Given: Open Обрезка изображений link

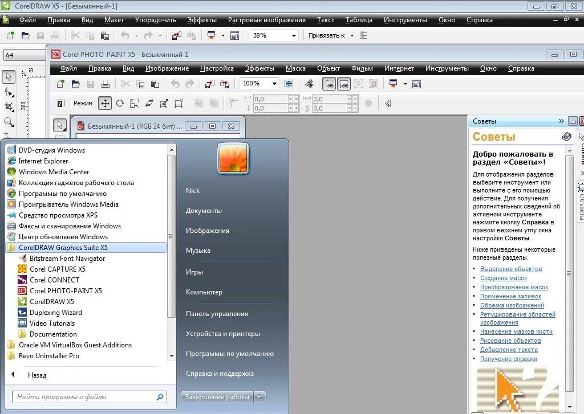Looking at the screenshot, I should 512,305.
